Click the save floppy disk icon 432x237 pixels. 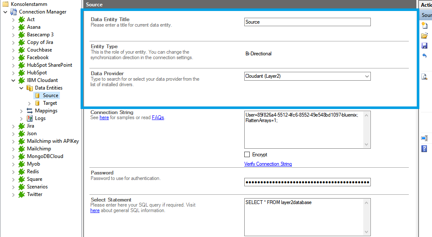[x=424, y=46]
